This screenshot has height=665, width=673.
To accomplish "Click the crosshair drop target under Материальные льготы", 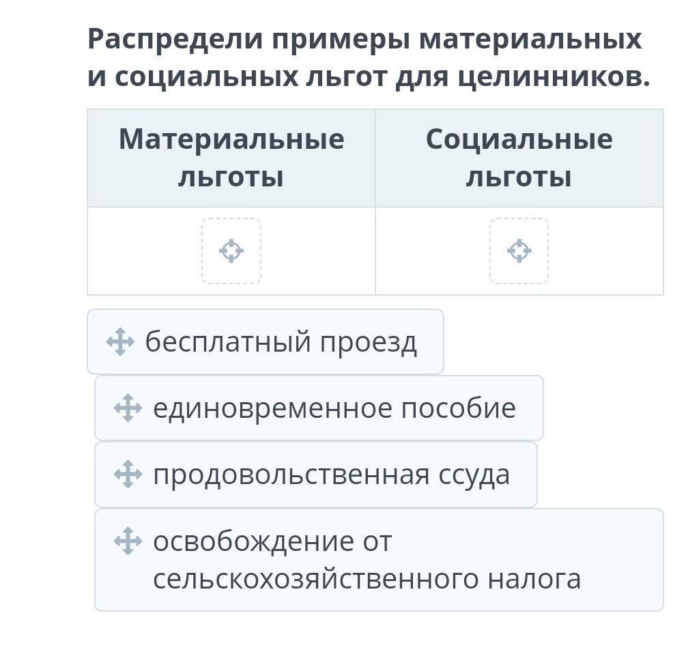I will tap(231, 251).
